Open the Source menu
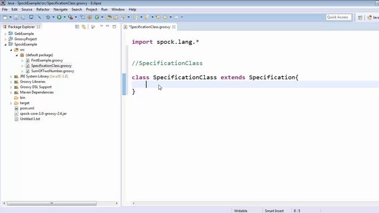Viewport: 379px width, 213px height. (27, 9)
